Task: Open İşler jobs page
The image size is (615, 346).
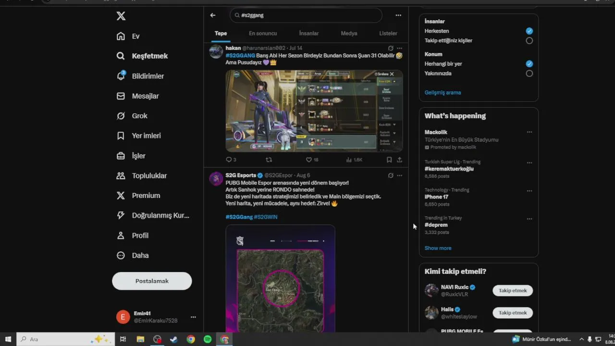Action: pos(131,156)
